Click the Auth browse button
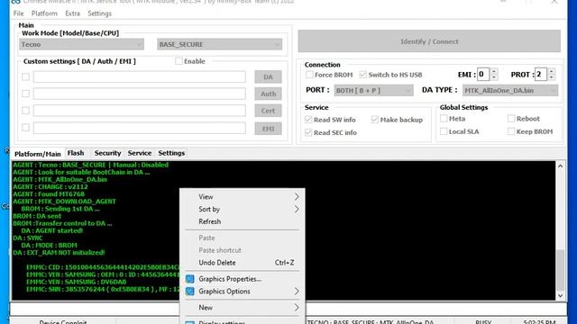The image size is (577, 324). (268, 94)
